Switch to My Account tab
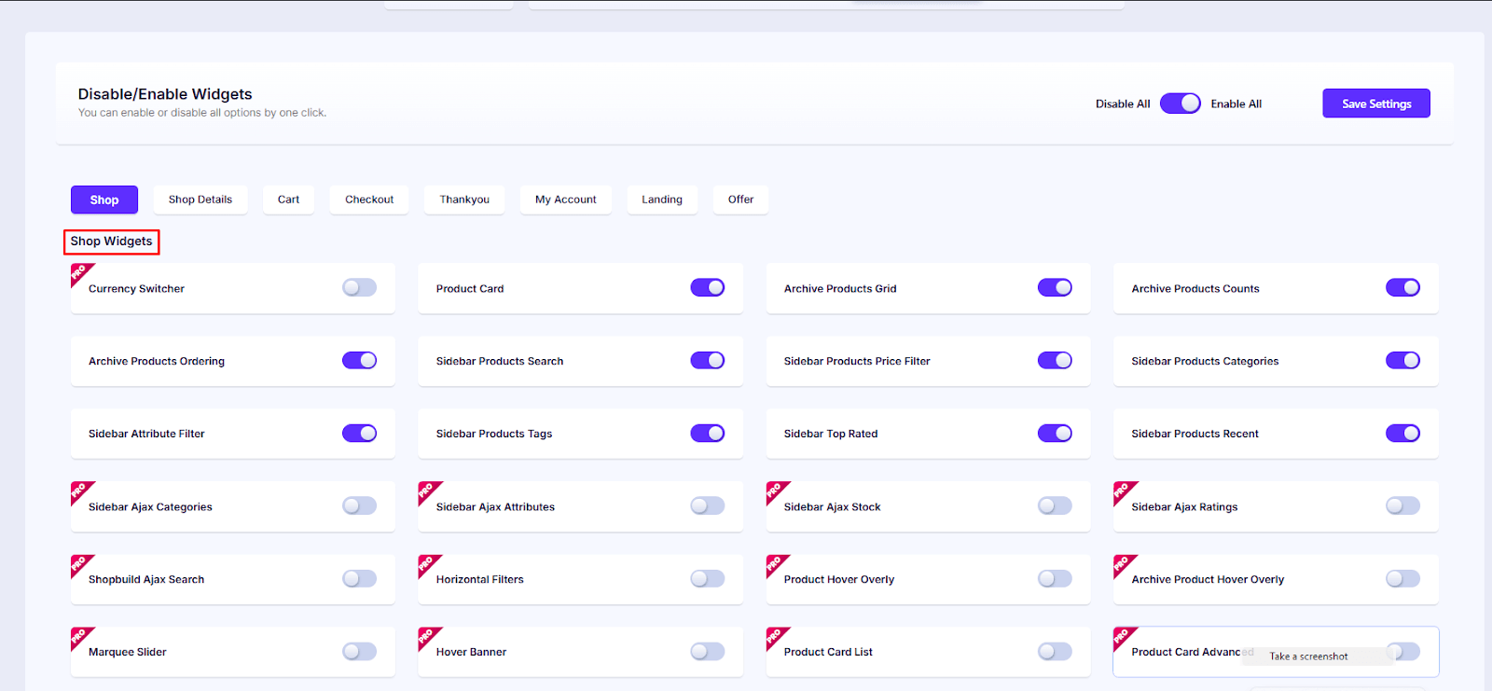The image size is (1492, 691). tap(566, 200)
